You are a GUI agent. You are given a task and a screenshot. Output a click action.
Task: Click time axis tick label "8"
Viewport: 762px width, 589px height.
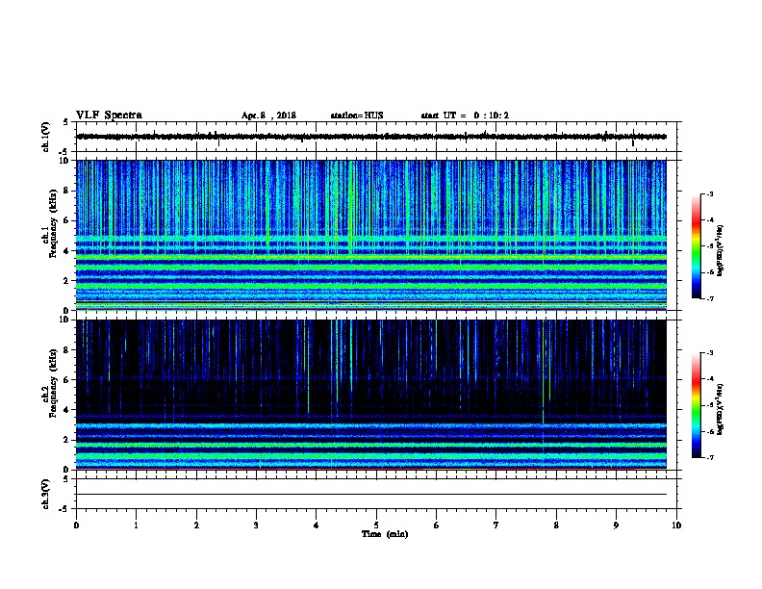coord(556,525)
